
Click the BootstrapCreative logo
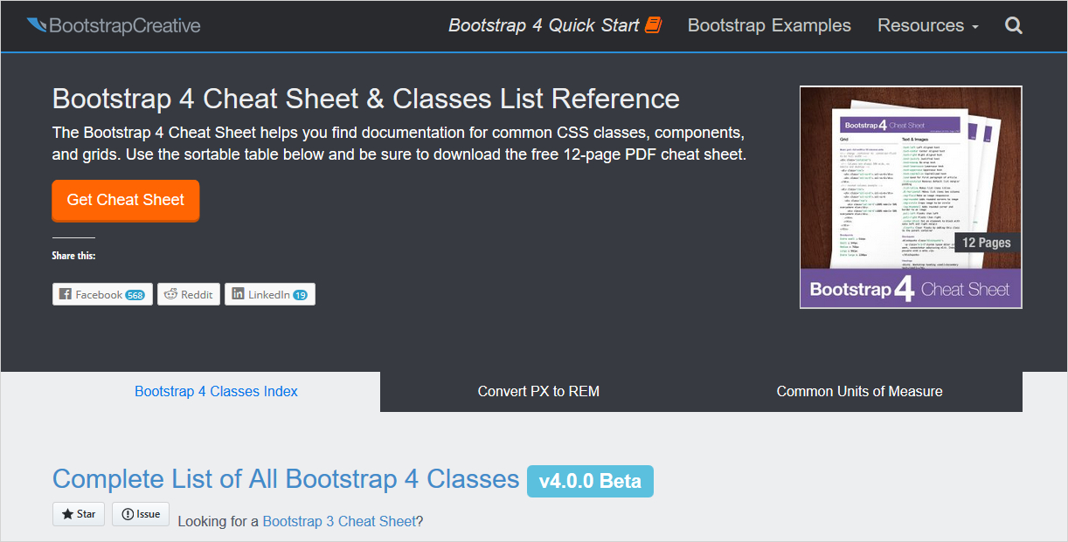pos(114,25)
